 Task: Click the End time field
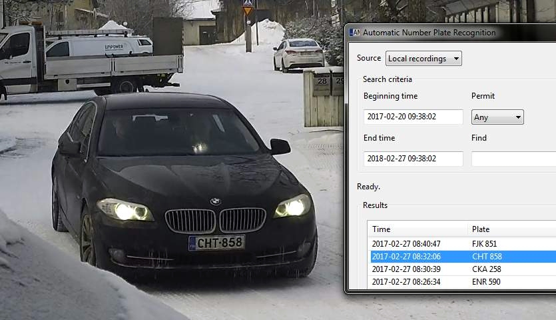(x=413, y=159)
